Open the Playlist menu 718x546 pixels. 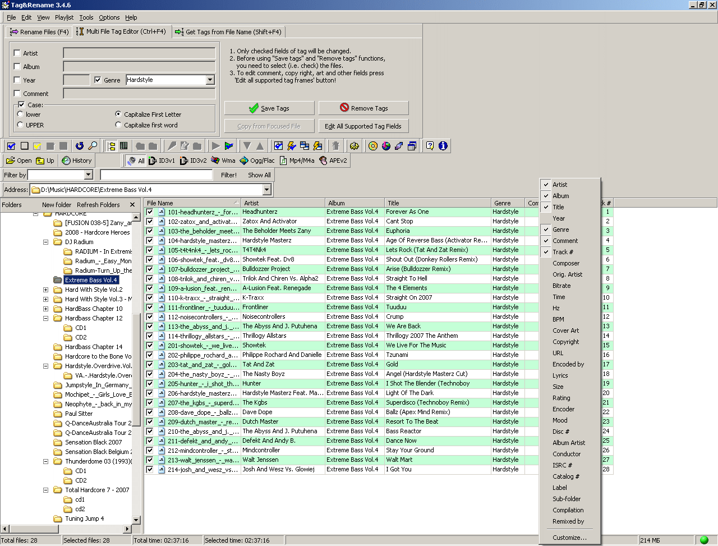(64, 17)
